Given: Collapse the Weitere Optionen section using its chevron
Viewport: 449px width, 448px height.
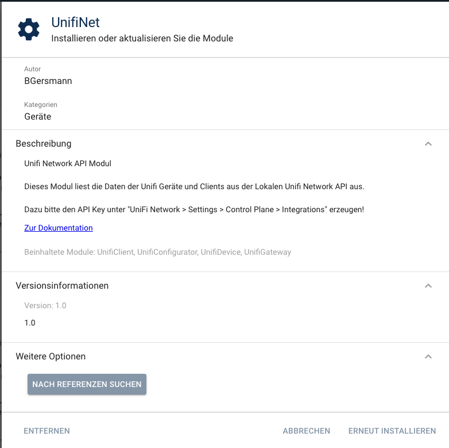Looking at the screenshot, I should pos(428,357).
